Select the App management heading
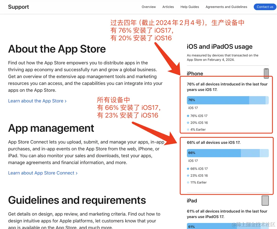Screen dimensions: 277x229 click(x=51, y=128)
